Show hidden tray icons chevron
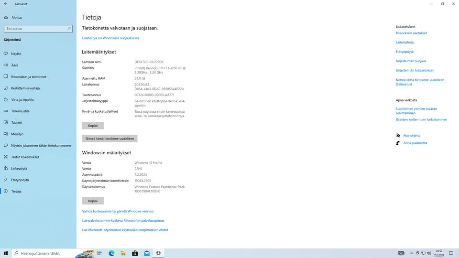 [412, 253]
